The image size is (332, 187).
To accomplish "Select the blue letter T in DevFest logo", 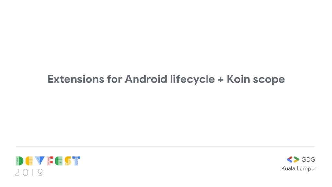I will 76,161.
